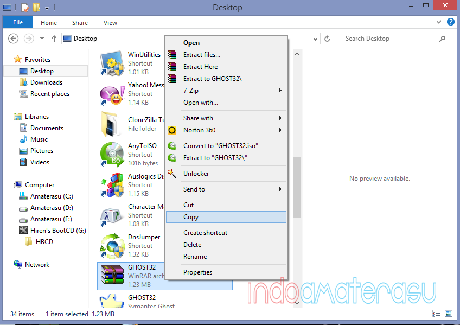Open Hiren's BootCD (G:) drive
Viewport: 460px width, 325px height.
click(58, 231)
